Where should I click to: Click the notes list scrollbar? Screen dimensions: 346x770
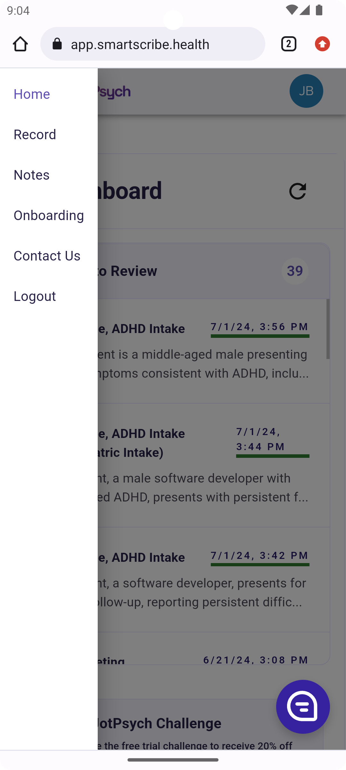(328, 329)
